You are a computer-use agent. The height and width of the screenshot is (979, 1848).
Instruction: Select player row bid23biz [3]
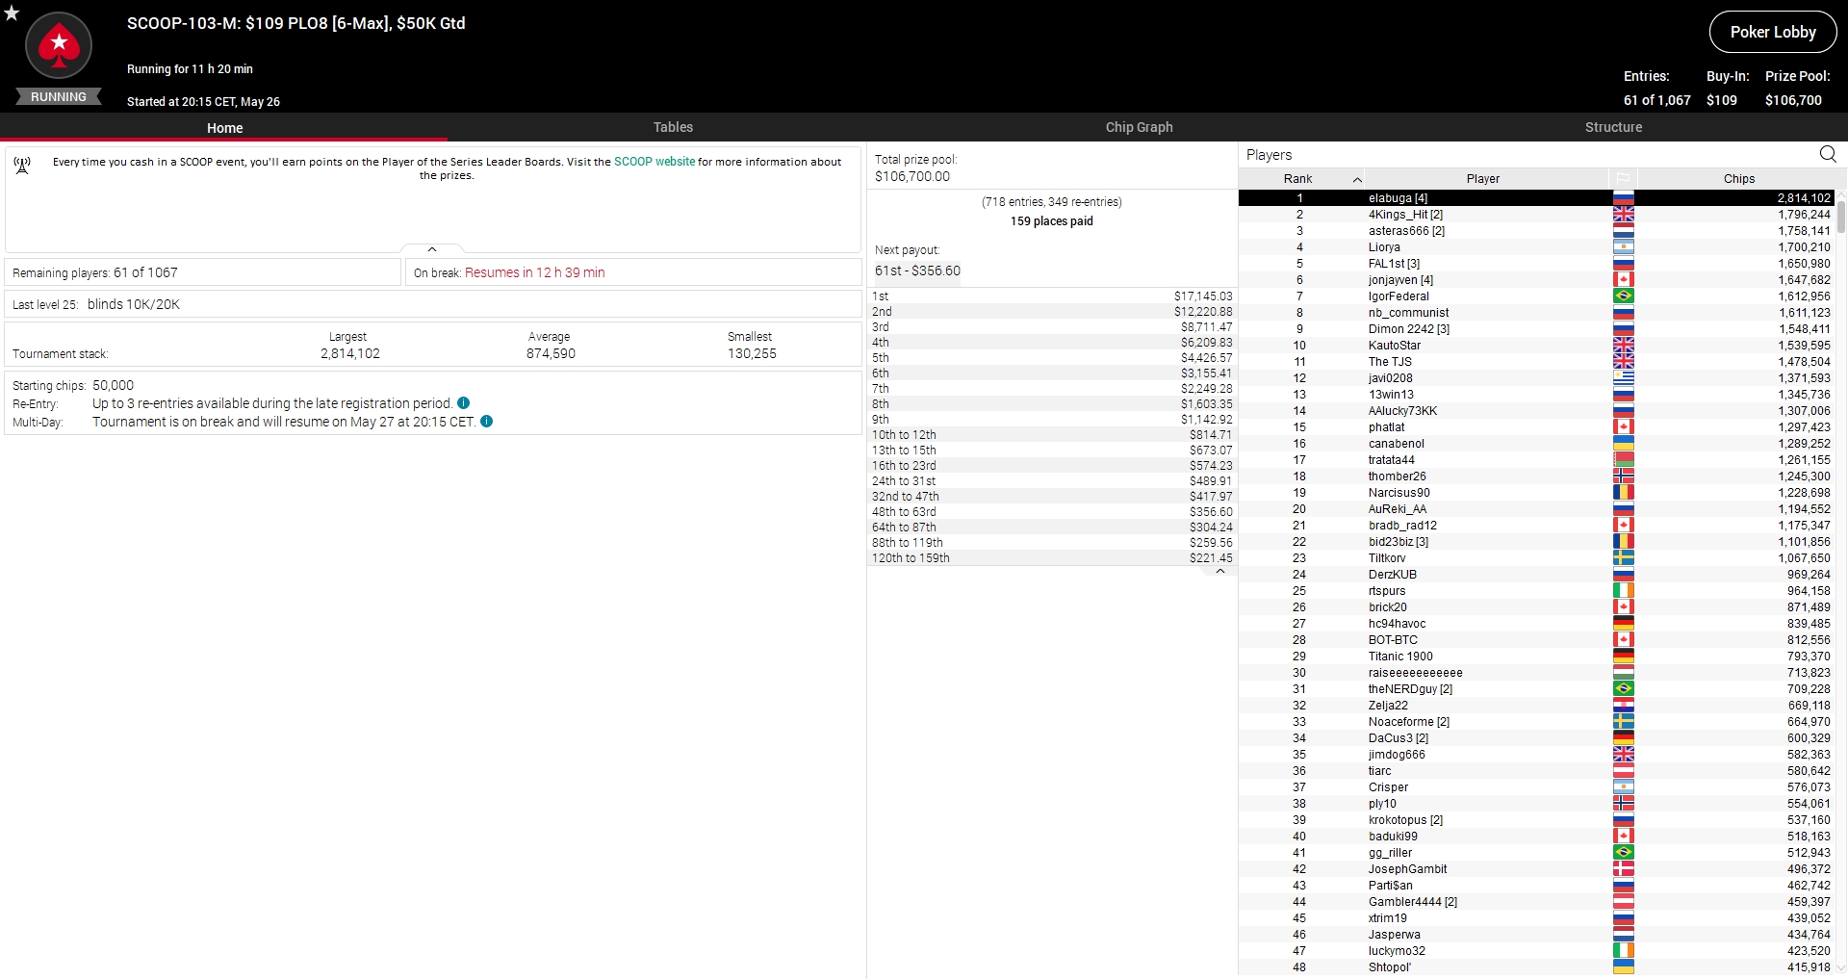coord(1537,542)
